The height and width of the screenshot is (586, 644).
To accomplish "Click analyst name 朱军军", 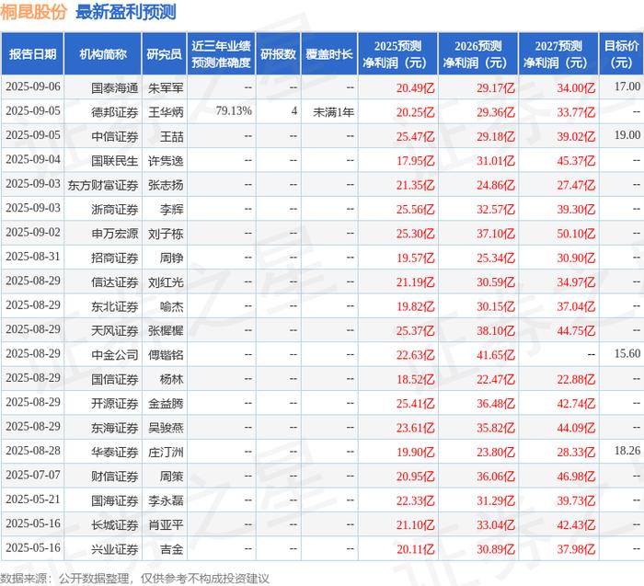I will pyautogui.click(x=166, y=88).
